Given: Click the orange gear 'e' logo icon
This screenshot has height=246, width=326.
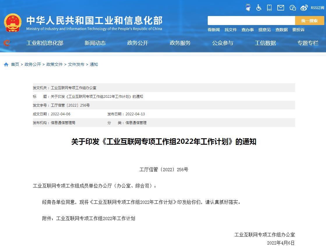Looking at the screenshot, I should click(x=7, y=43).
